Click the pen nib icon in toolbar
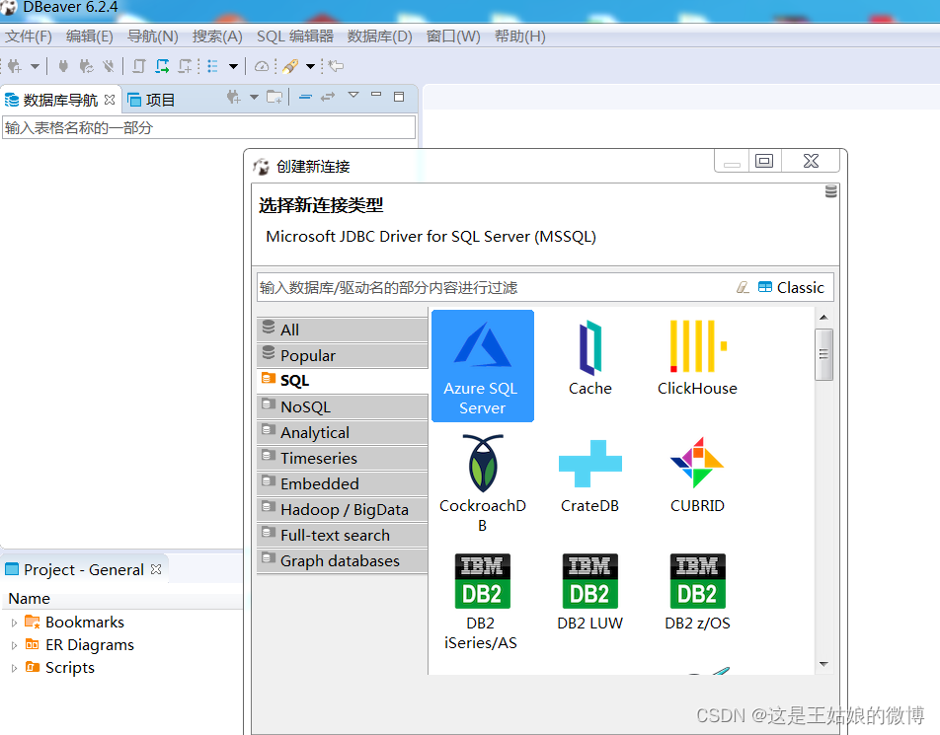Viewport: 940px width, 735px height. point(290,66)
